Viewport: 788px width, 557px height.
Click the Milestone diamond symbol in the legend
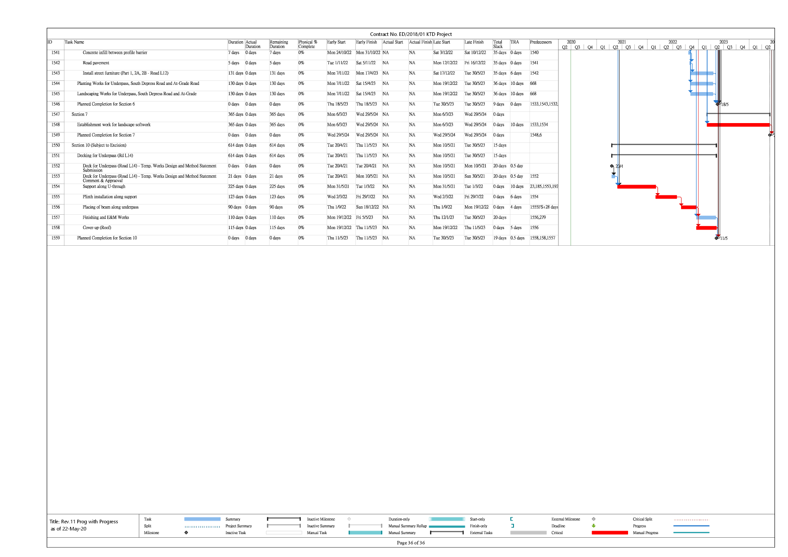click(186, 533)
